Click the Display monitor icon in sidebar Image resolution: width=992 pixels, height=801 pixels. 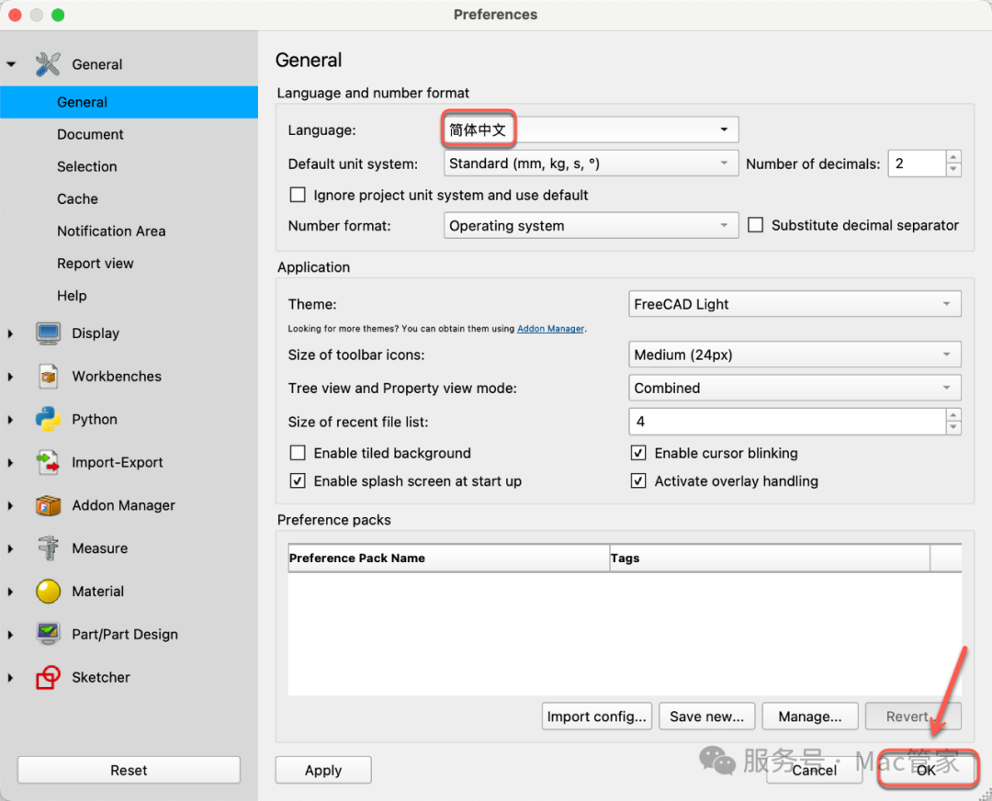pos(48,333)
